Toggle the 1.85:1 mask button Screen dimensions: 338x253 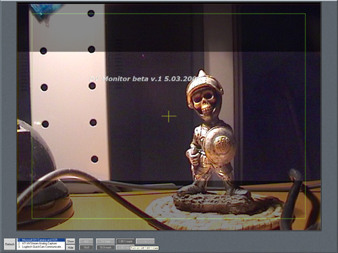pos(125,241)
